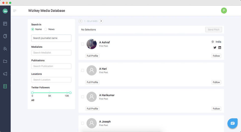This screenshot has height=132, width=241.
Task: Open A Ashraf's Twitter profile icon
Action: coord(215,48)
